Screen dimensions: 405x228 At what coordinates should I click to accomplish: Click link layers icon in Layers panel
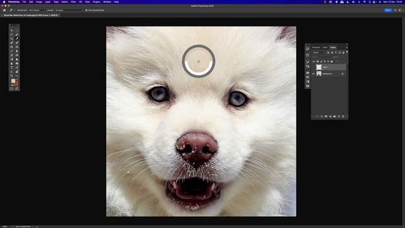point(317,117)
